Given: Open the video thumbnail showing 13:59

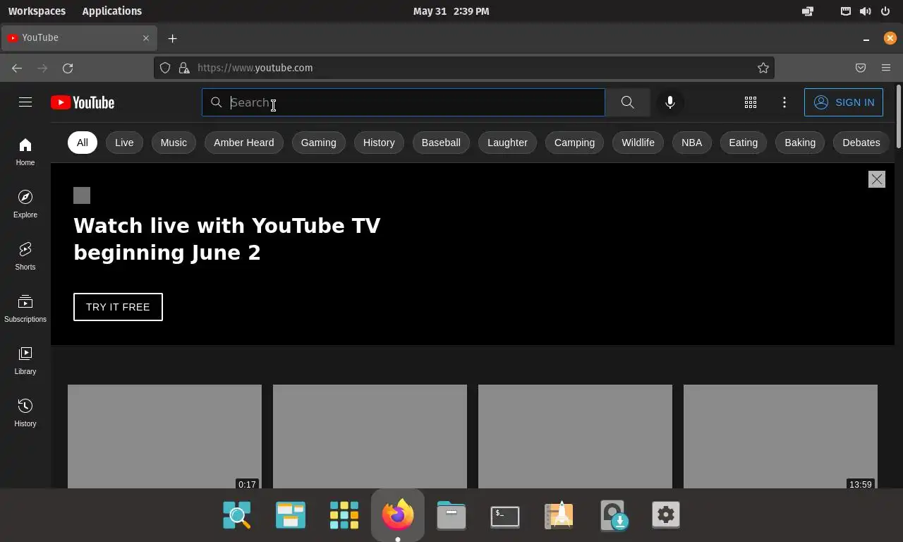Looking at the screenshot, I should pyautogui.click(x=780, y=436).
